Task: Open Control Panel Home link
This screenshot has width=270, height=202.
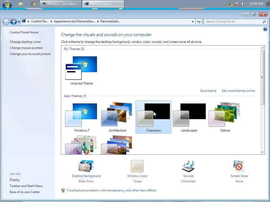Action: click(24, 32)
